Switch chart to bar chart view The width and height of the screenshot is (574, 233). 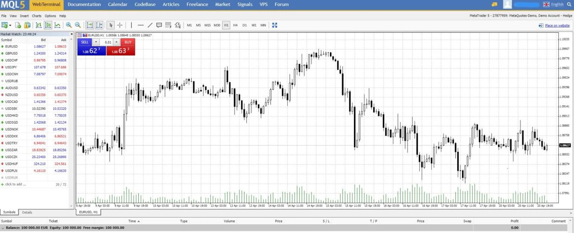coord(39,25)
